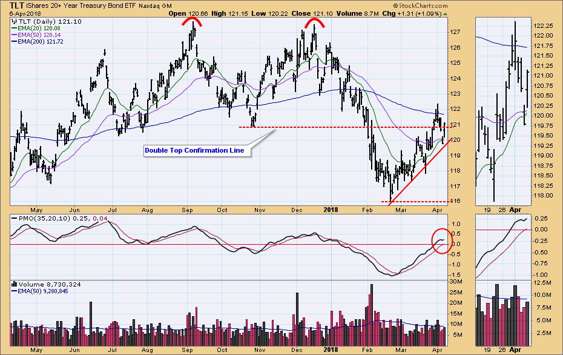Viewport: 563px width, 355px height.
Task: Click the "Dec" month label below the volume panel
Action: coord(297,350)
